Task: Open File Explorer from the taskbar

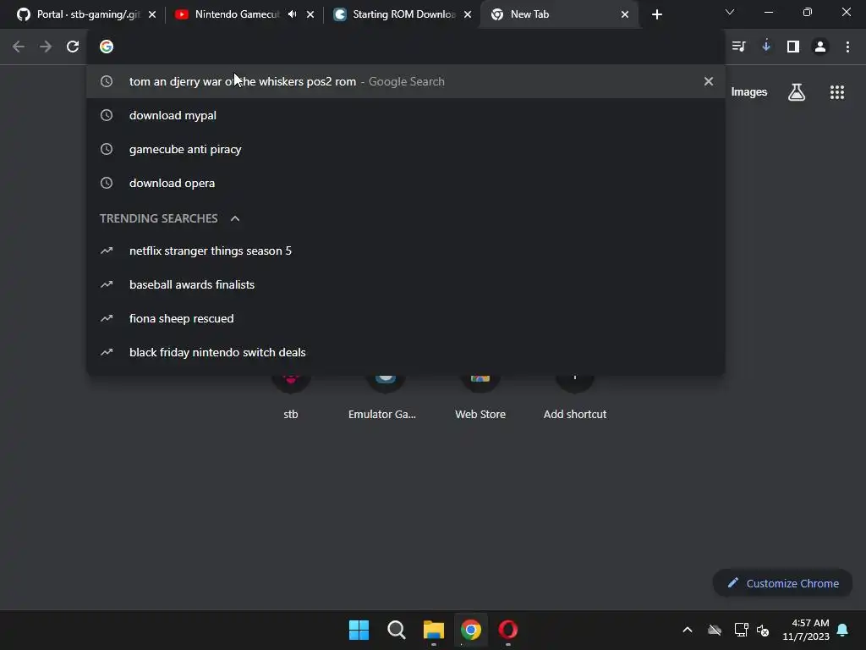Action: coord(434,630)
